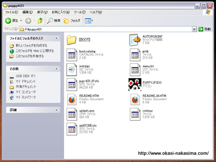The height and width of the screenshot is (162, 216).
Task: Click the globe icon for Web publishing
Action: click(x=12, y=51)
